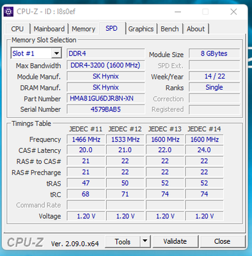Open the Graphics tab
The image size is (252, 256).
(141, 29)
